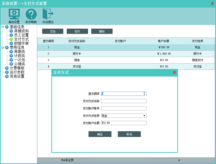Click the 显示顺序 spinner arrows

[144, 93]
